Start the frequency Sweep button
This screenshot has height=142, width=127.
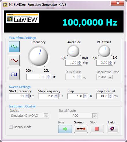click(81, 129)
